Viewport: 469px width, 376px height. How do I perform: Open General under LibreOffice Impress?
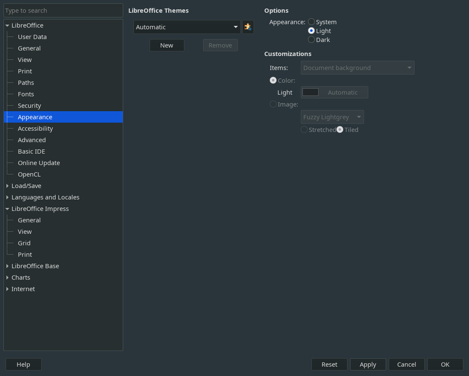(29, 220)
